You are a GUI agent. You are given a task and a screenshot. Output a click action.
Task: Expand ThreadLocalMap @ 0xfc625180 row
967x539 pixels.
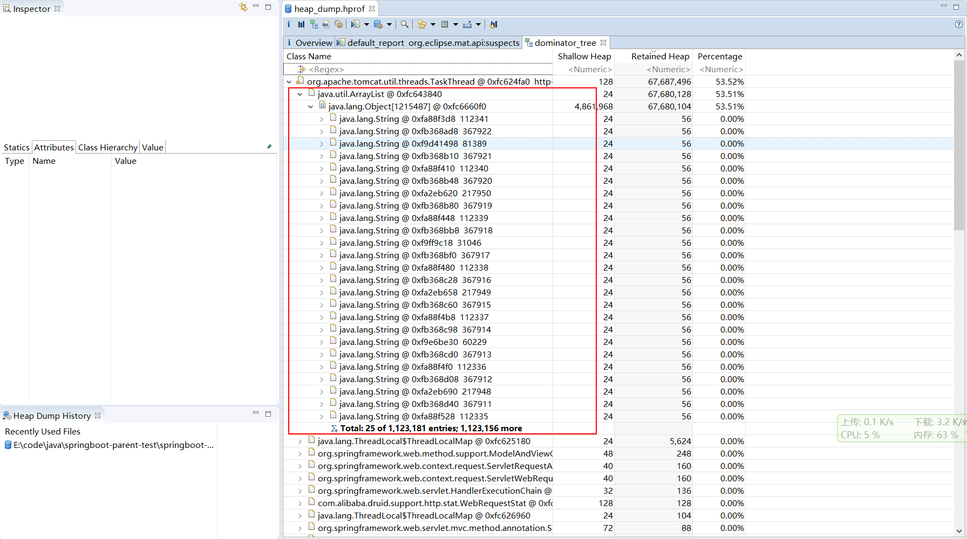(300, 441)
